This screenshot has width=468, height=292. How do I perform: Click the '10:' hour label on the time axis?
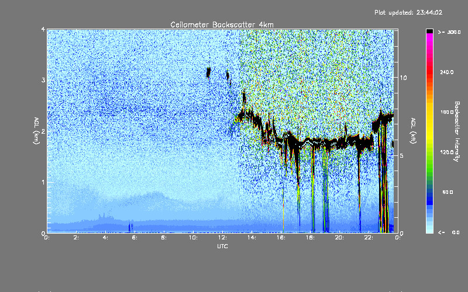click(x=193, y=238)
